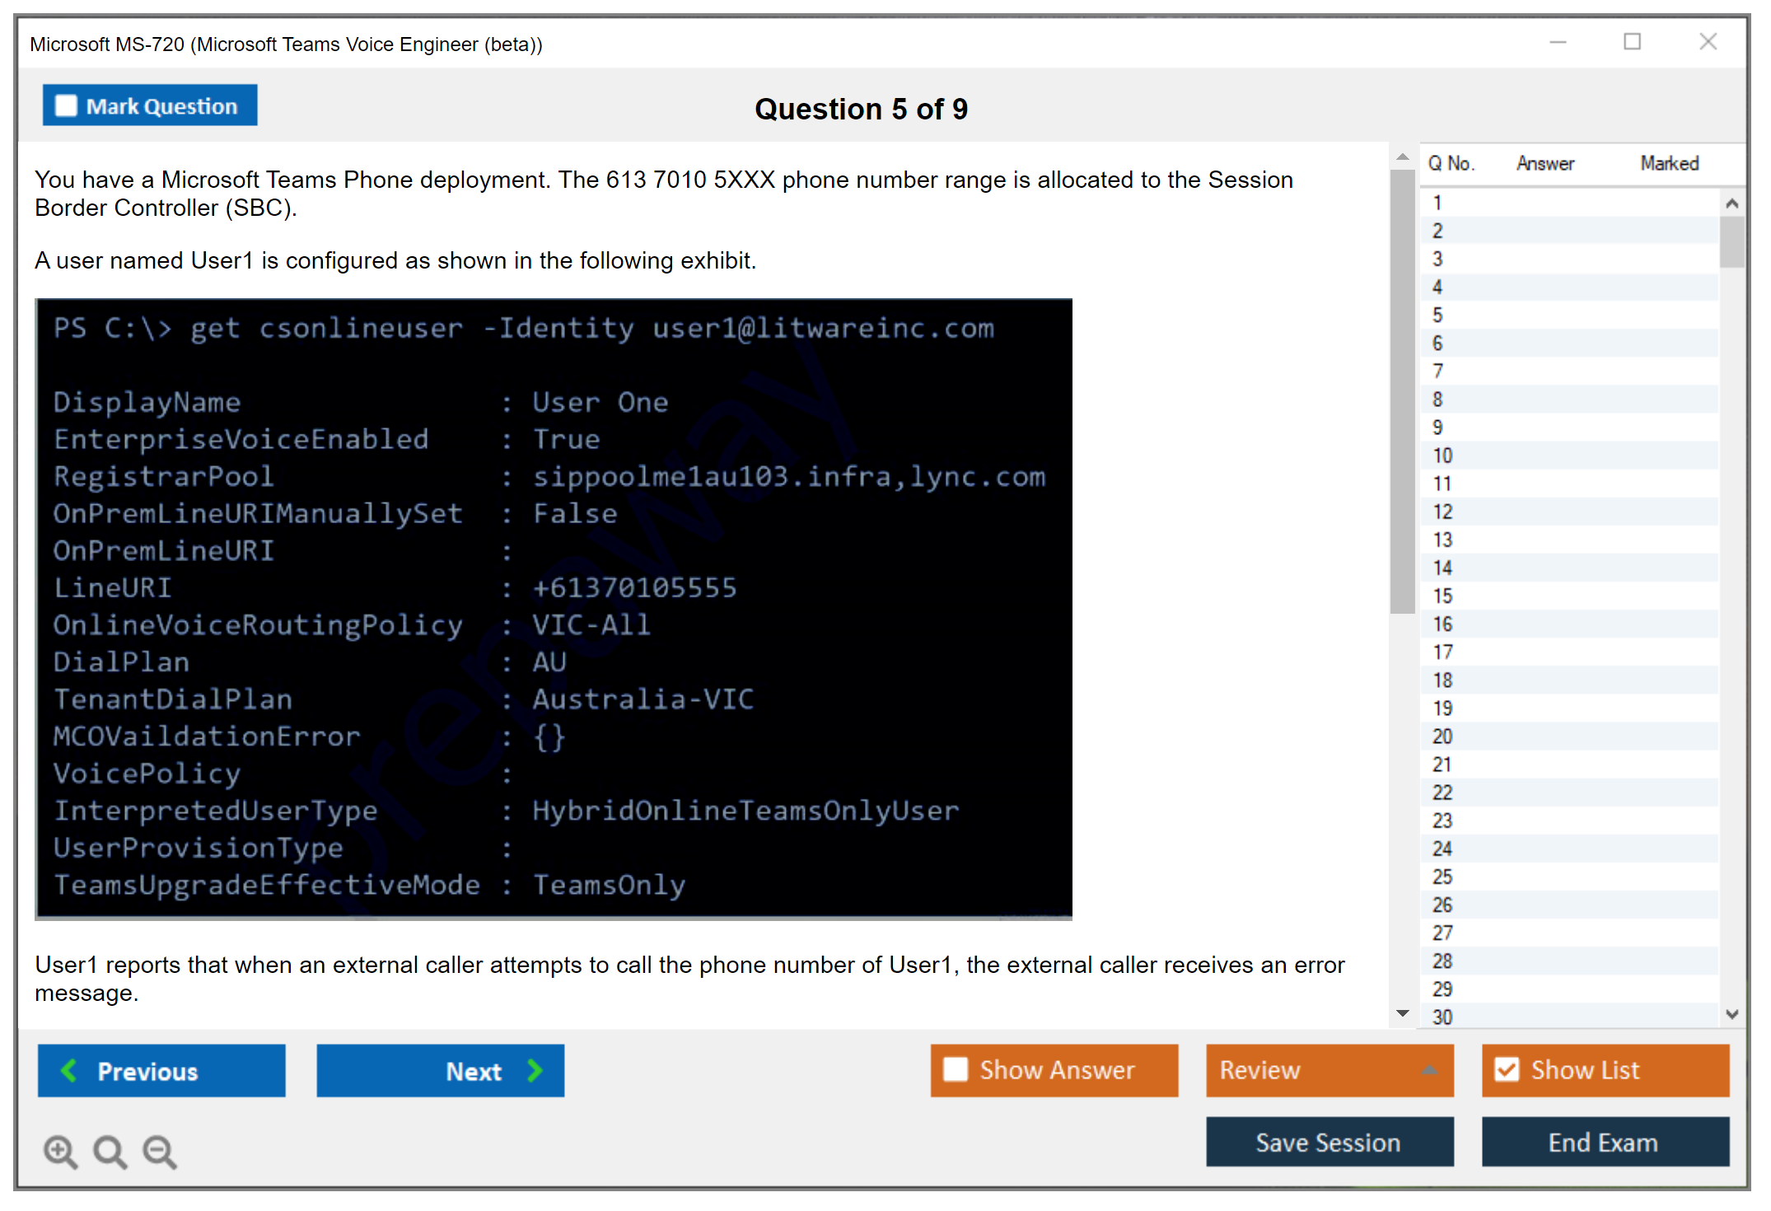
Task: Select question 12 in the list
Action: pyautogui.click(x=1442, y=512)
